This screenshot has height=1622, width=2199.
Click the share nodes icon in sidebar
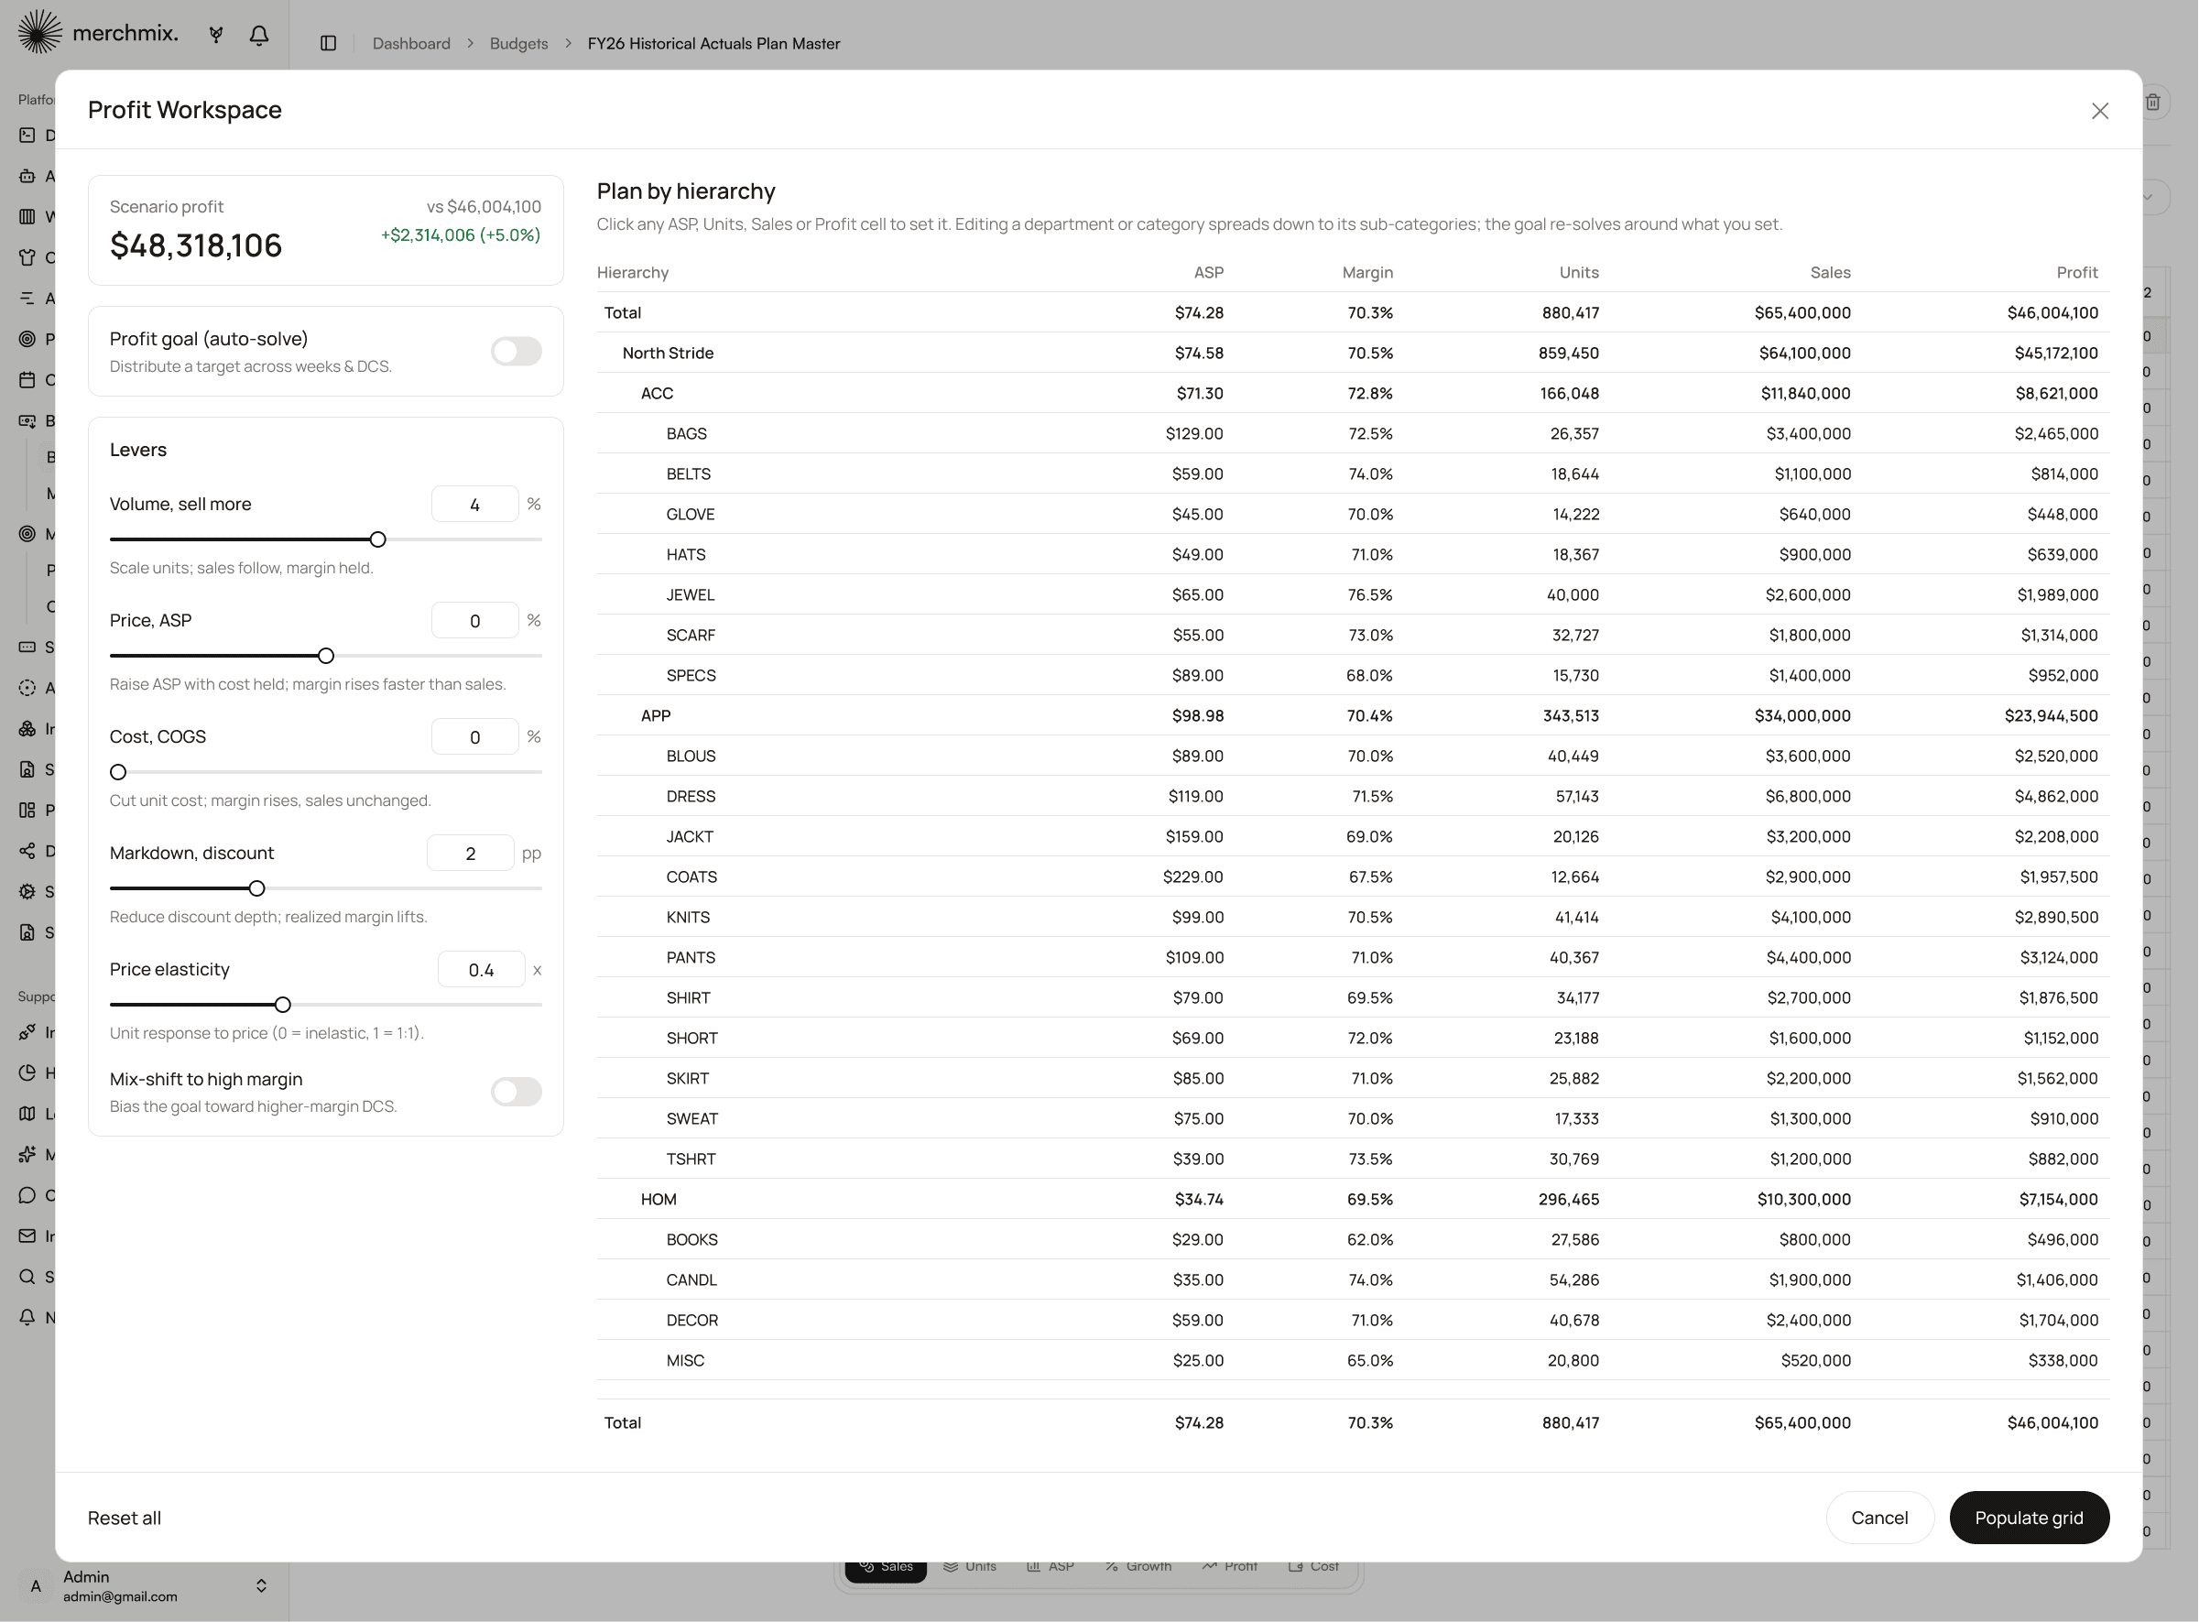pyautogui.click(x=27, y=850)
